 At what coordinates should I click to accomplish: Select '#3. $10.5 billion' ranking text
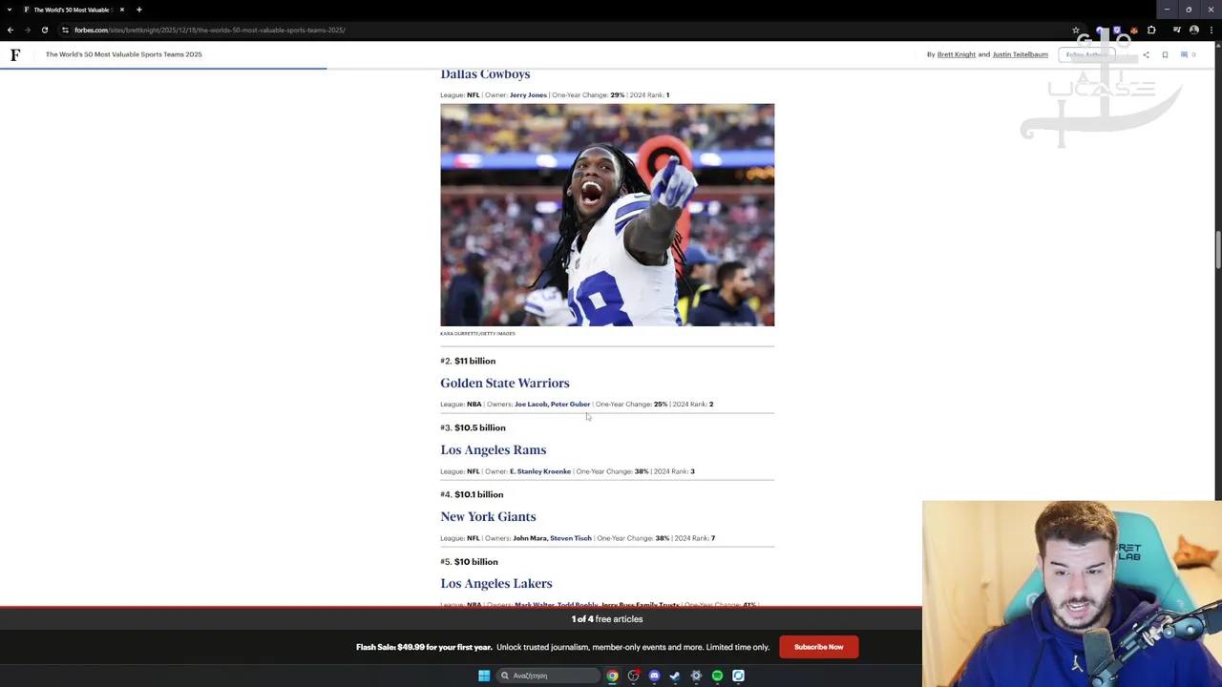pyautogui.click(x=473, y=427)
